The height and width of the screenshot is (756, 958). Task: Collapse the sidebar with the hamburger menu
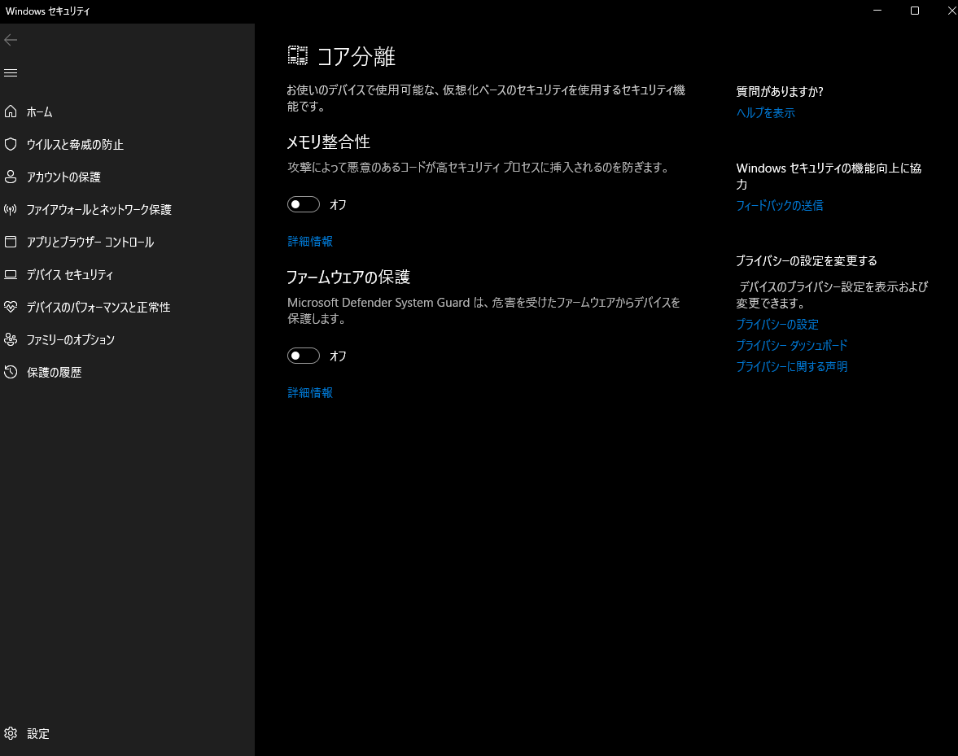(x=11, y=72)
